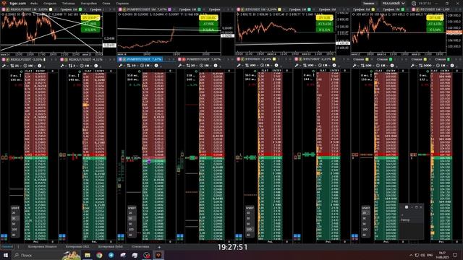Click white link color square on RESOLVUSDT 1M tab
This screenshot has height=260, width=463.
click(x=51, y=9)
